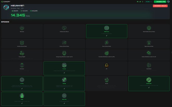Click the Discord handle link under the username
Screen dimensions: 172x107
pyautogui.click(x=34, y=11)
